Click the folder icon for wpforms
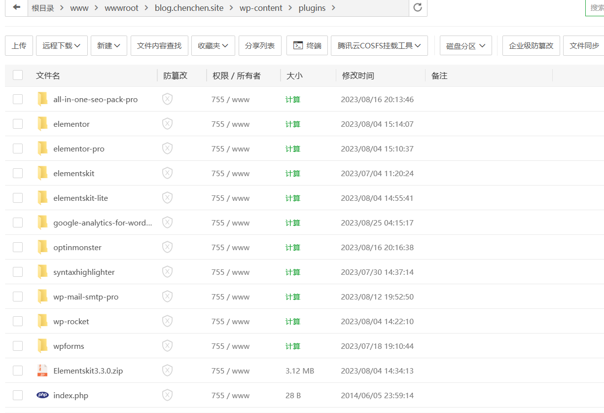Screen dimensions: 604x413 tap(42, 346)
